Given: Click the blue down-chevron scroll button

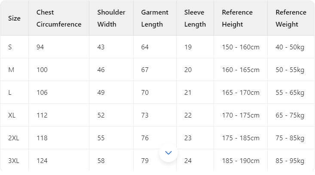Looking at the screenshot, I should pos(168,153).
